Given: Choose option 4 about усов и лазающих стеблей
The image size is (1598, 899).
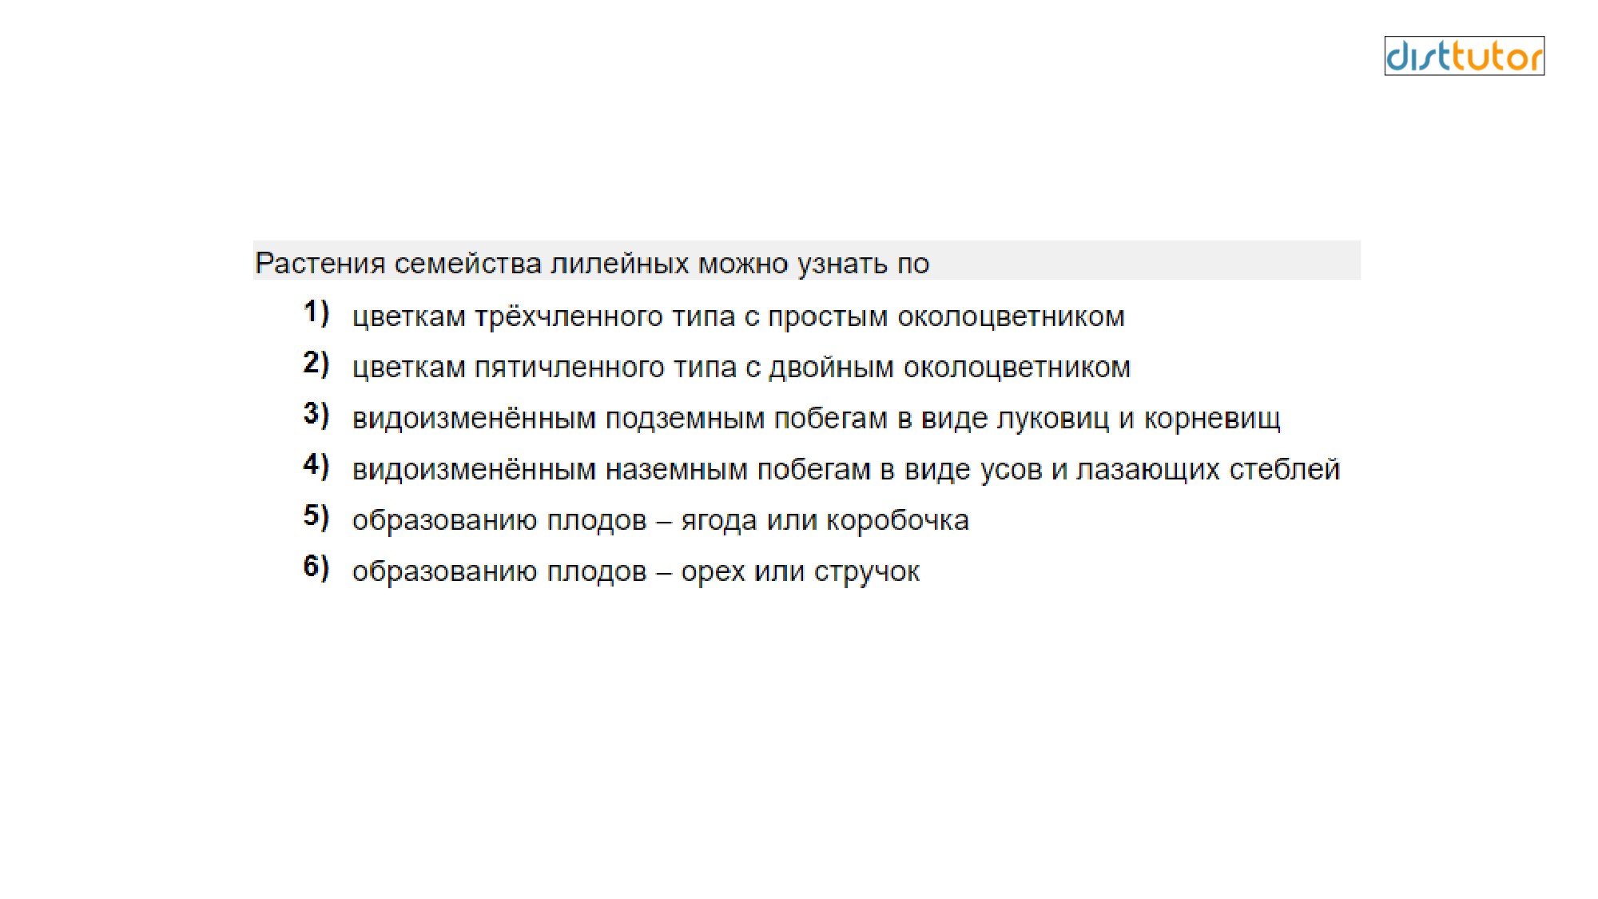Looking at the screenshot, I should 846,470.
